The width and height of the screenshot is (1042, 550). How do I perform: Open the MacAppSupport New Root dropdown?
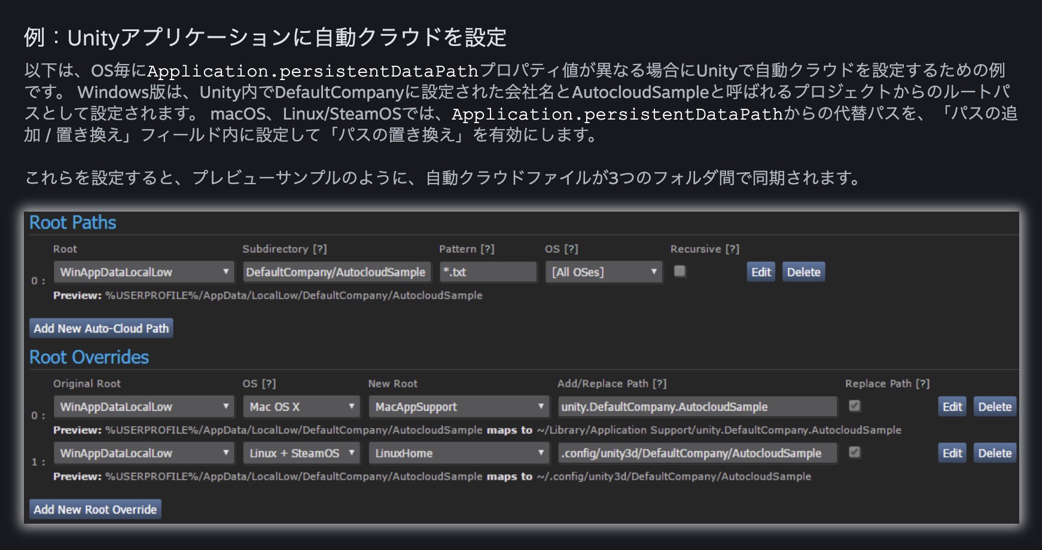pyautogui.click(x=459, y=407)
